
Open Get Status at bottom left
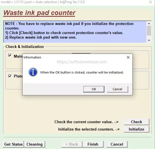coord(14,144)
